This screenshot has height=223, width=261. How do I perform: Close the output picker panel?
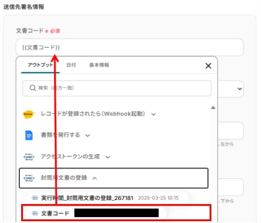208,66
